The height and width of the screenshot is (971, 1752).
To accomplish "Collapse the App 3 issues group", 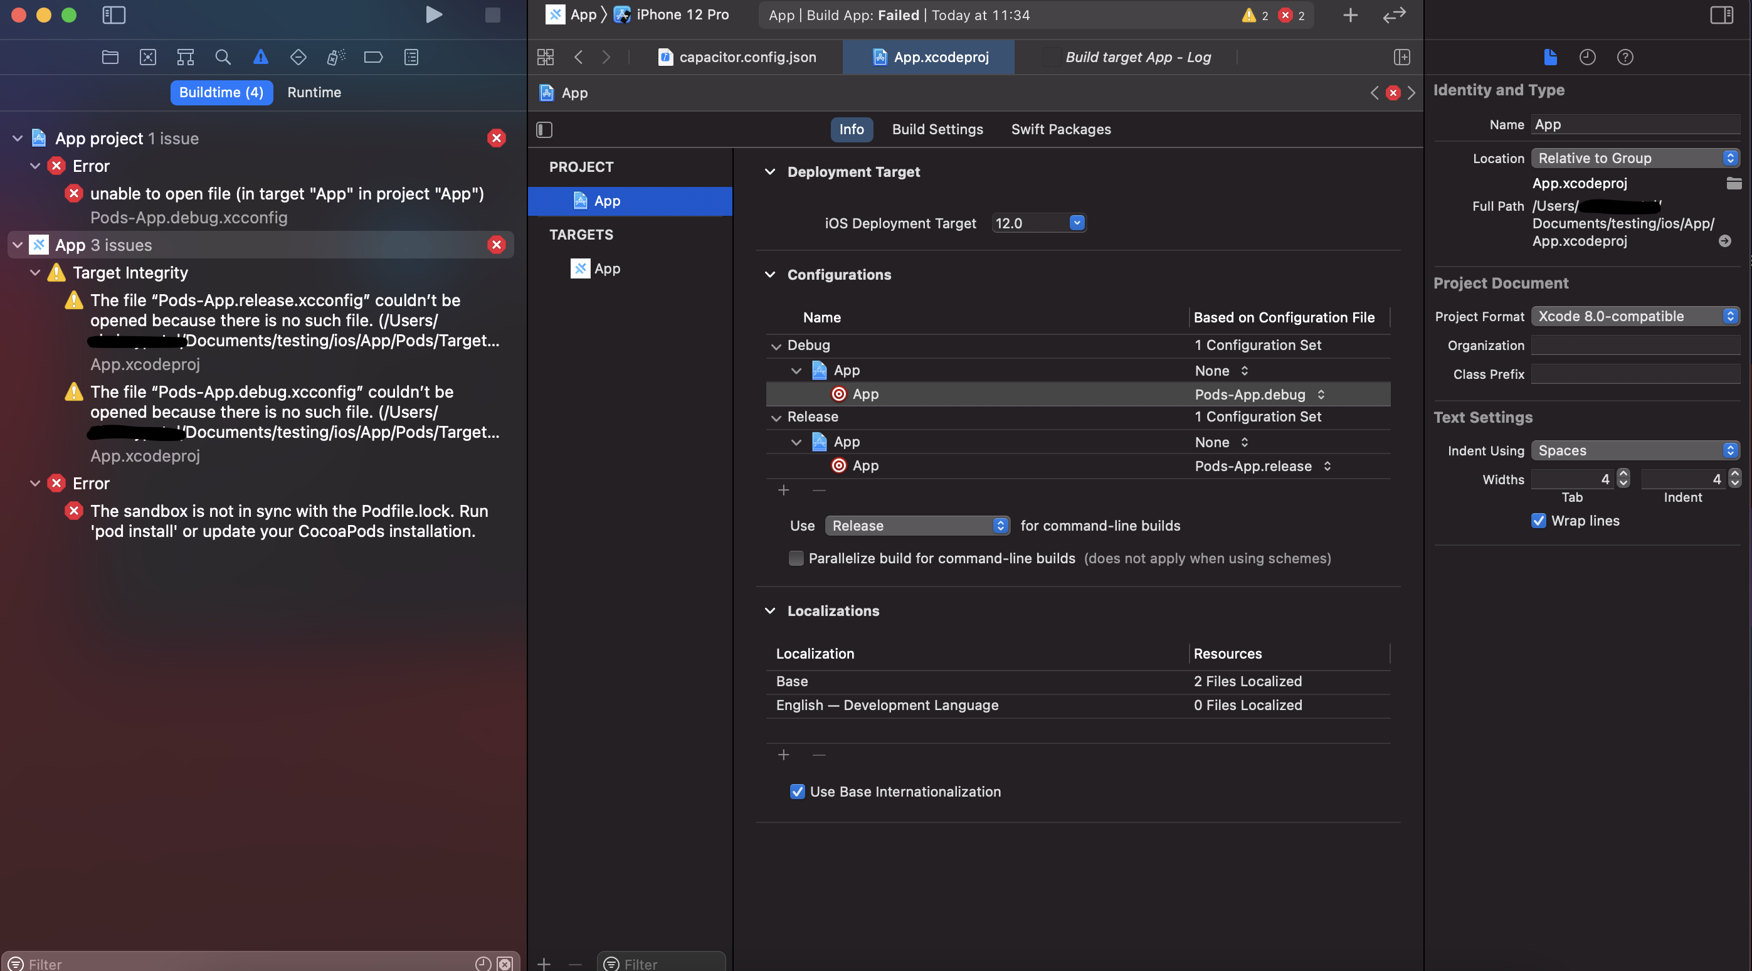I will coord(18,245).
